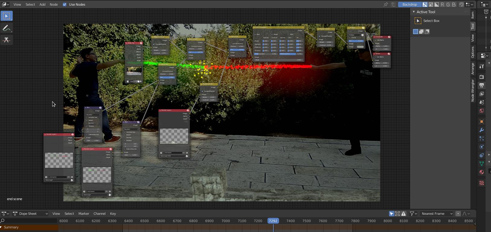The image size is (491, 232).
Task: Switch to the View sidebar tab
Action: pyautogui.click(x=473, y=38)
